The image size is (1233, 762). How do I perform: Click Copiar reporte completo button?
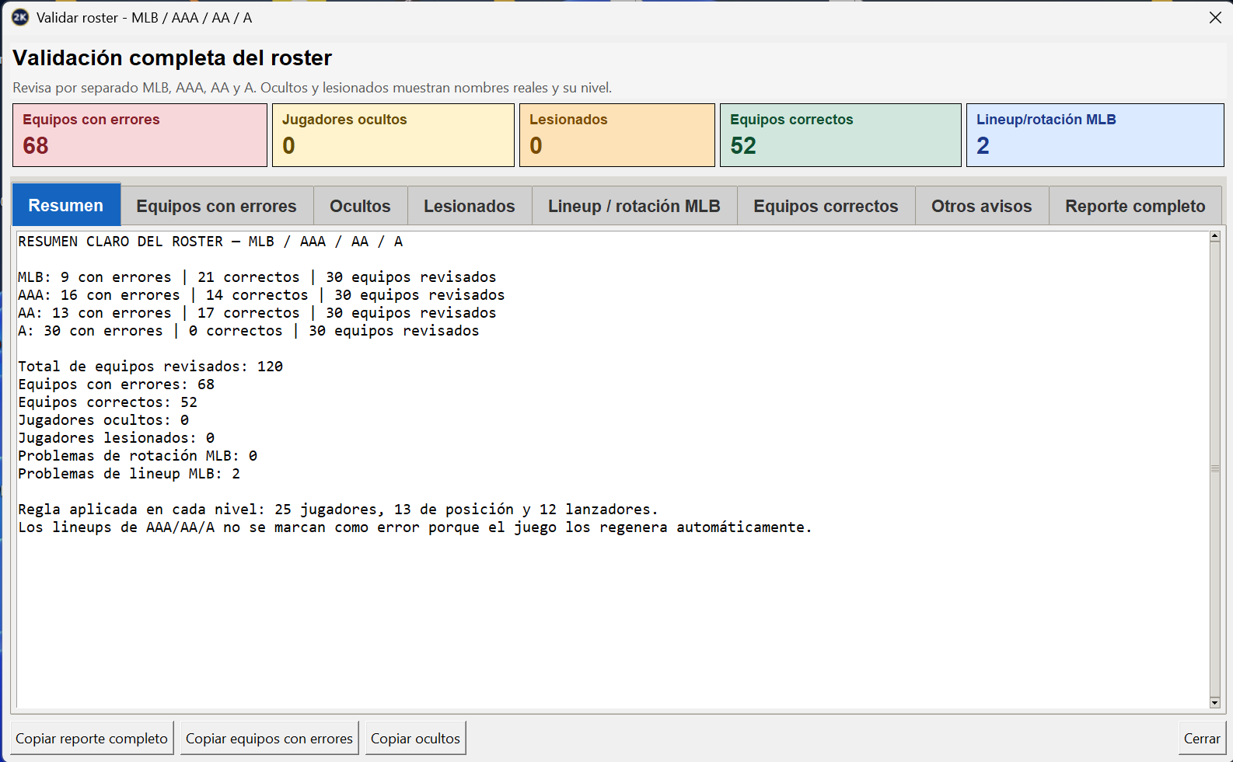pyautogui.click(x=92, y=738)
